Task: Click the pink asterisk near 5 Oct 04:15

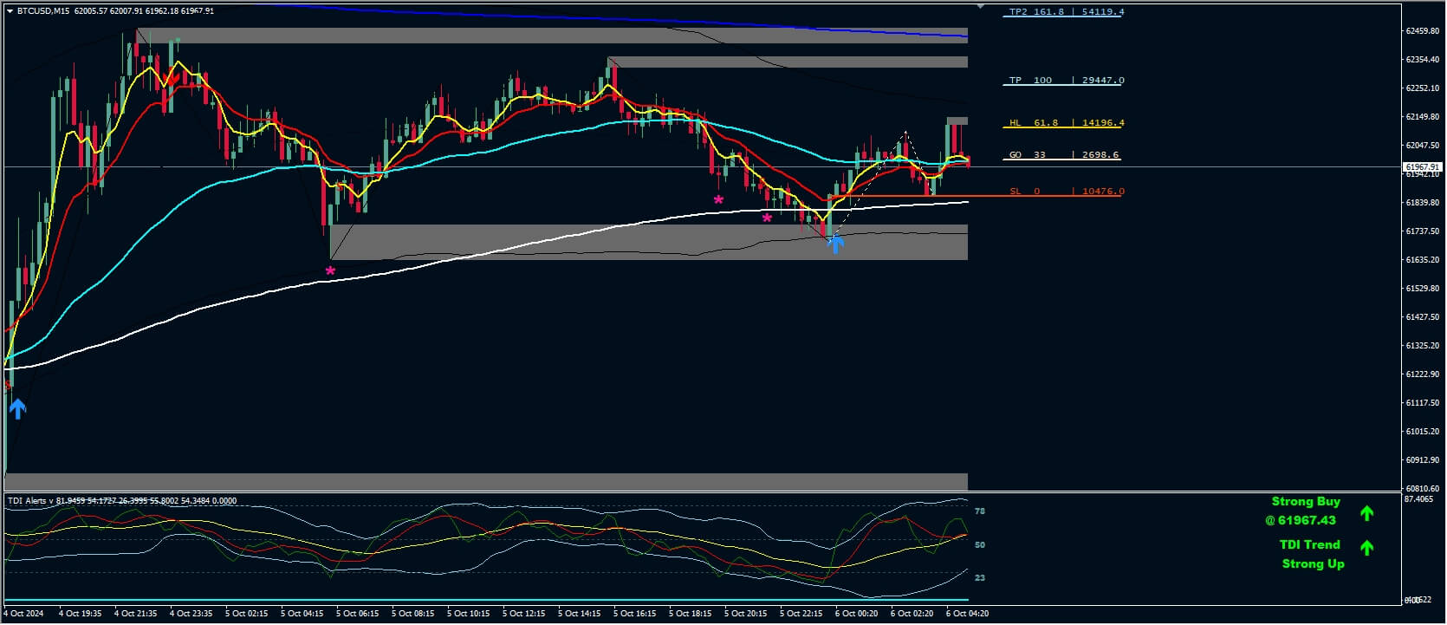Action: pos(330,272)
